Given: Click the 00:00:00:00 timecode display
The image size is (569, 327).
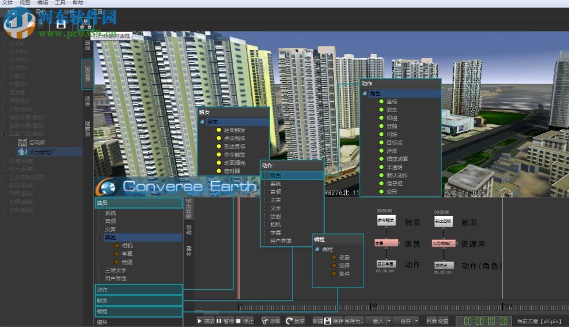Looking at the screenshot, I should (484, 321).
